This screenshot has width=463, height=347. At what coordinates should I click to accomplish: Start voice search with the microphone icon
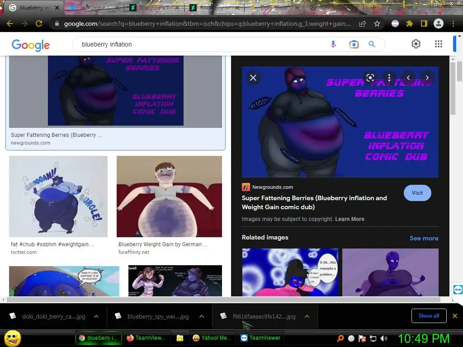[333, 44]
